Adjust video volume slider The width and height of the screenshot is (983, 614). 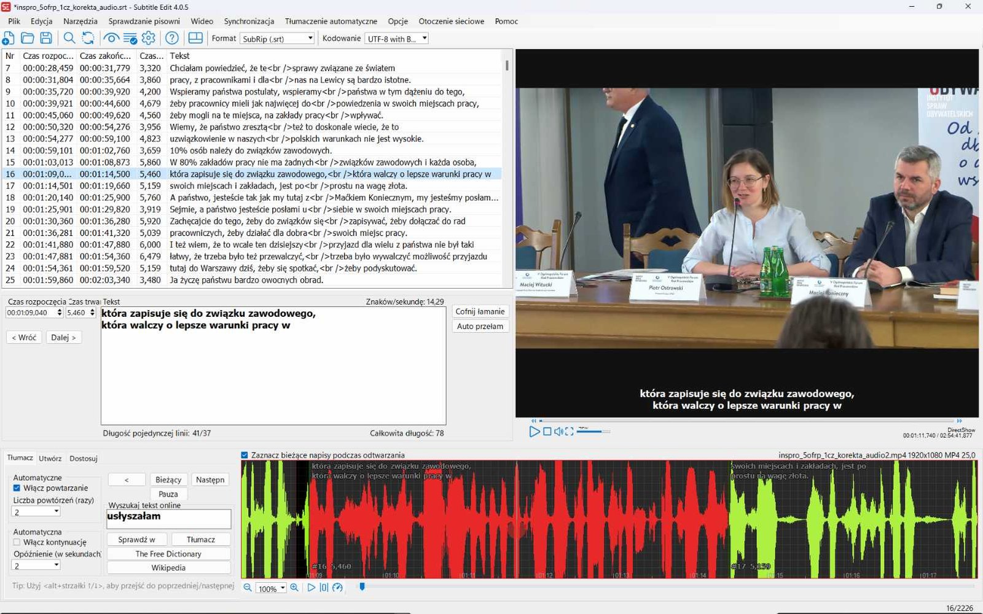tap(593, 432)
